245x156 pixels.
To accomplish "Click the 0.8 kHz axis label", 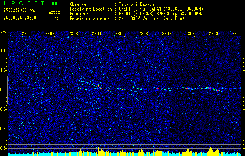I will tap(4, 109).
